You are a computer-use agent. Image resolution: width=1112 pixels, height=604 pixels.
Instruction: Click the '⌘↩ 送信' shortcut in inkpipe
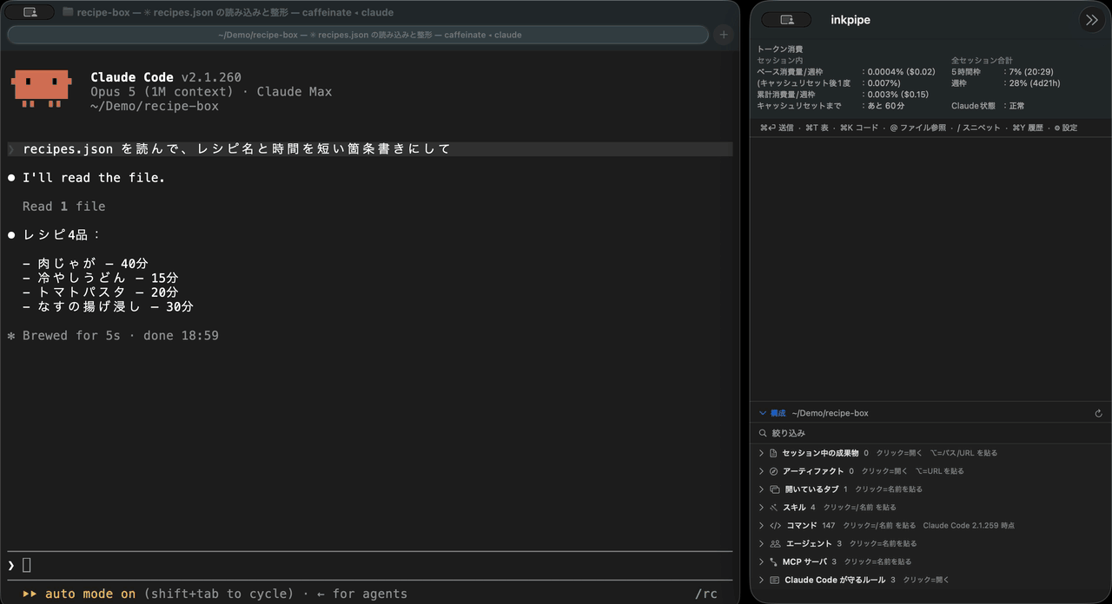(777, 128)
